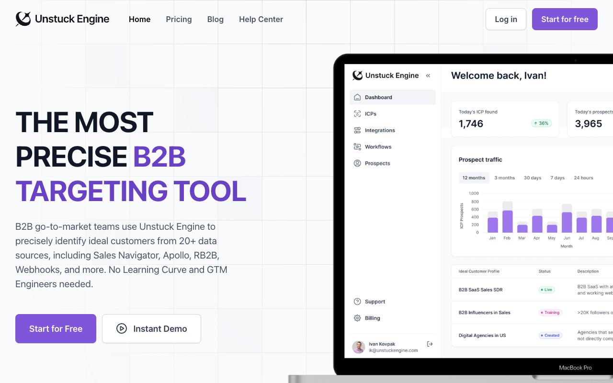This screenshot has width=613, height=383.
Task: Open the B2B Influencers in Sales row
Action: pos(532,313)
